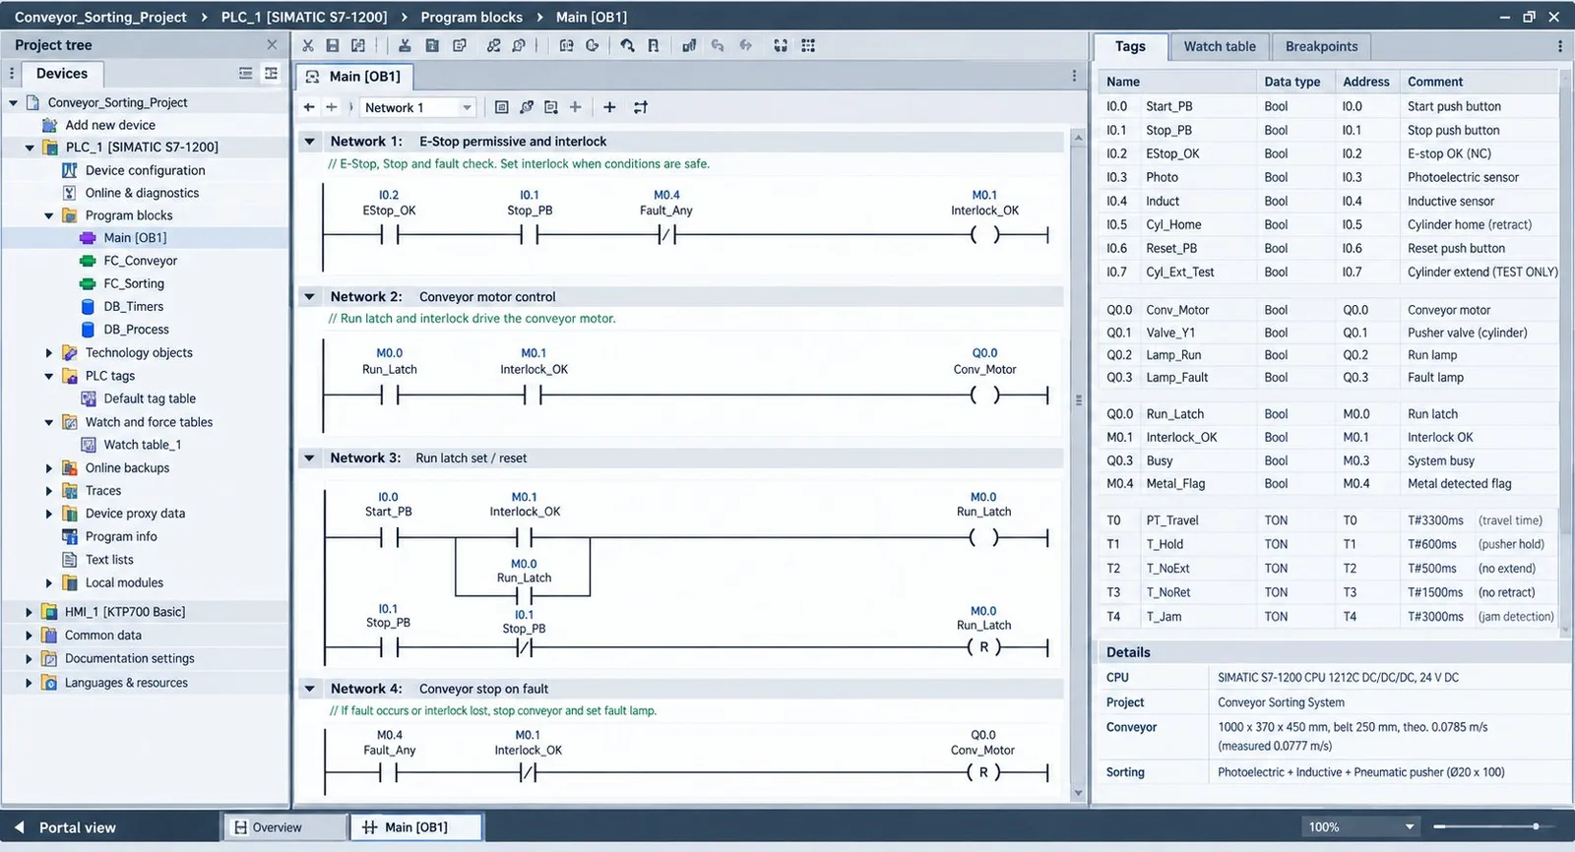Click the magnifier search icon in the toolbar

click(627, 45)
